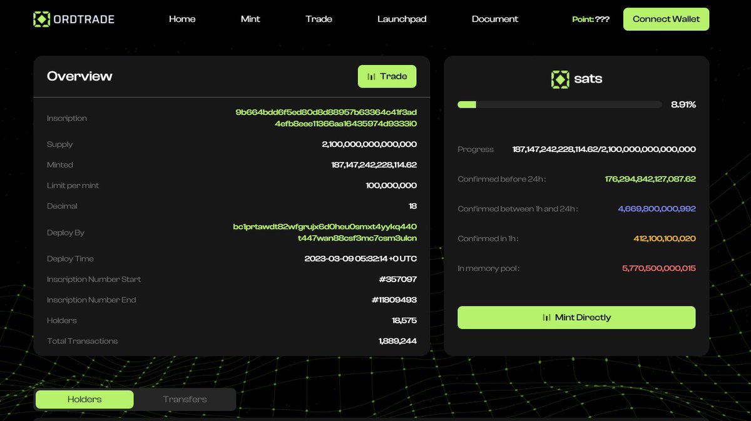The width and height of the screenshot is (751, 421).
Task: Select the Deploy Time value
Action: [360, 258]
